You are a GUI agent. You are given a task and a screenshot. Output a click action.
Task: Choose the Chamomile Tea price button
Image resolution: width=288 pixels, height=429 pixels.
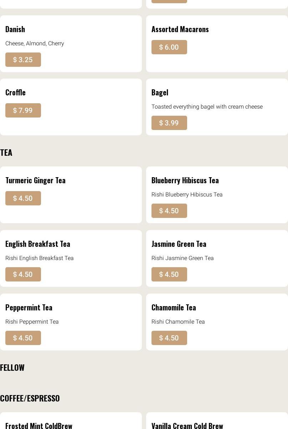[x=169, y=338]
